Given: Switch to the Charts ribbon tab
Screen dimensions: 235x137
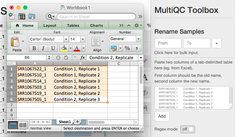Looking at the screenshot, I should point(96,25).
